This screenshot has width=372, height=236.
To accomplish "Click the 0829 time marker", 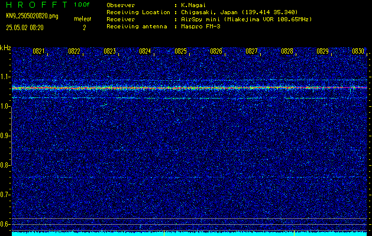I will (x=323, y=51).
